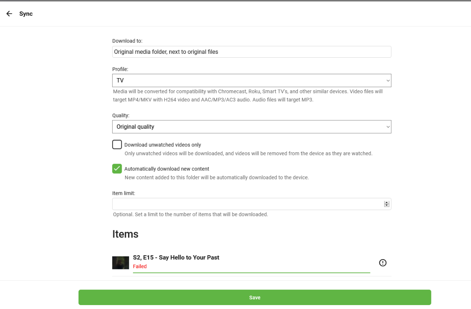Click the Say Hello to Your Past thumbnail
Screen dimensions: 471x309
coord(120,263)
